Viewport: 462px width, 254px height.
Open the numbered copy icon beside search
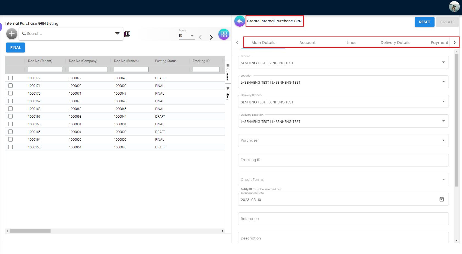pos(127,34)
